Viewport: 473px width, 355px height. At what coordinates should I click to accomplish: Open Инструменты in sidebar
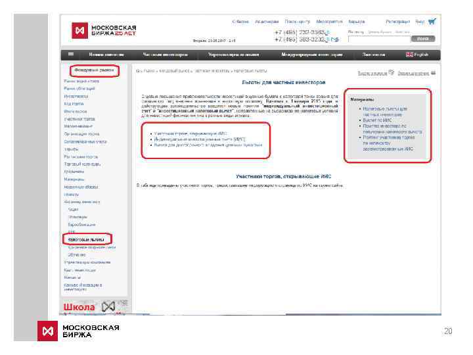[x=76, y=96]
